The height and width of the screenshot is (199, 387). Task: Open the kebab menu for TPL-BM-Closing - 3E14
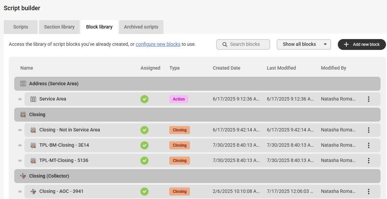coord(368,145)
